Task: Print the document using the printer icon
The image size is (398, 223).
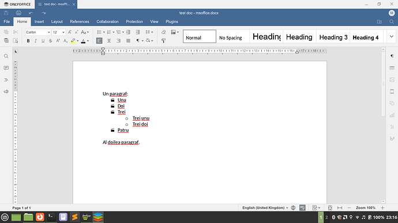Action: [18, 13]
